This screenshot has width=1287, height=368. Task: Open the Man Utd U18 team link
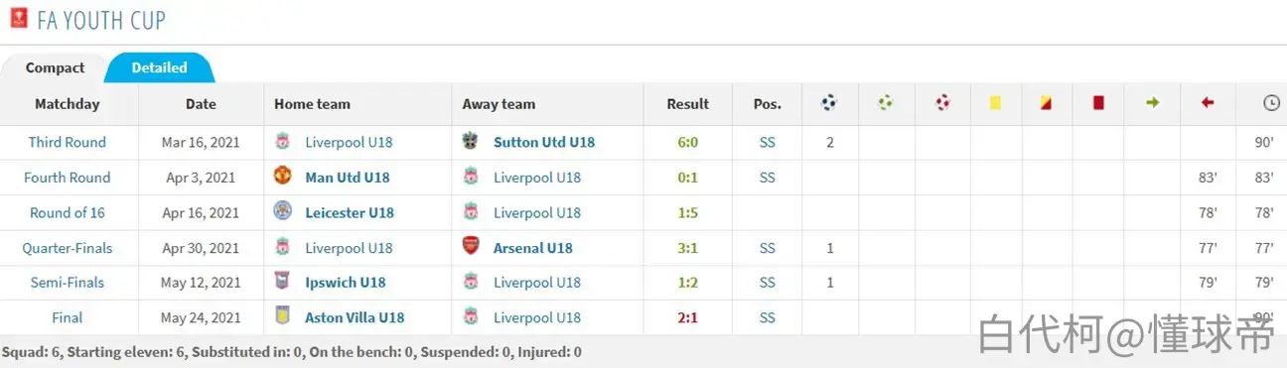click(x=348, y=178)
